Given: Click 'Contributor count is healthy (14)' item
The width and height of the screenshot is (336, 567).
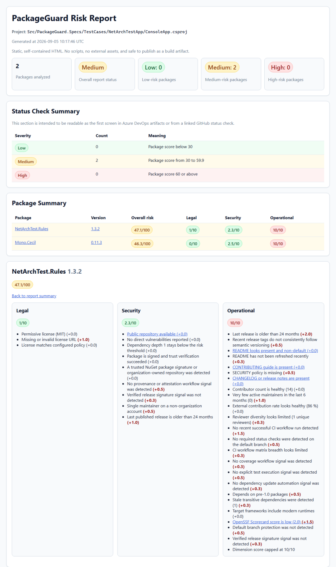Looking at the screenshot, I should pyautogui.click(x=269, y=389).
